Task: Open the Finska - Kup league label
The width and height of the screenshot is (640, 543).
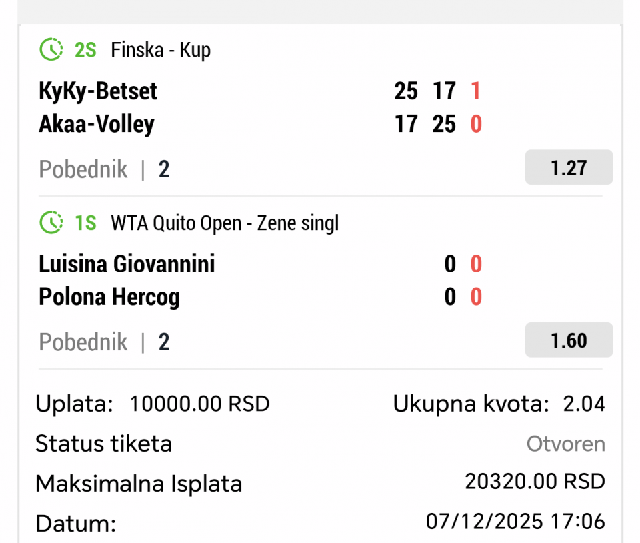Action: point(161,50)
